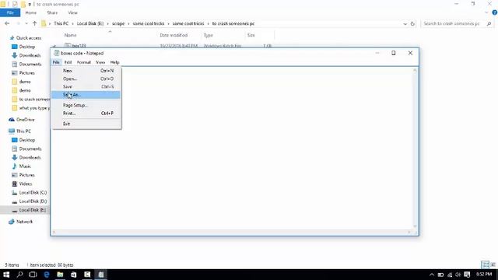Expand the chevron after This PC in breadcrumb

pos(72,23)
